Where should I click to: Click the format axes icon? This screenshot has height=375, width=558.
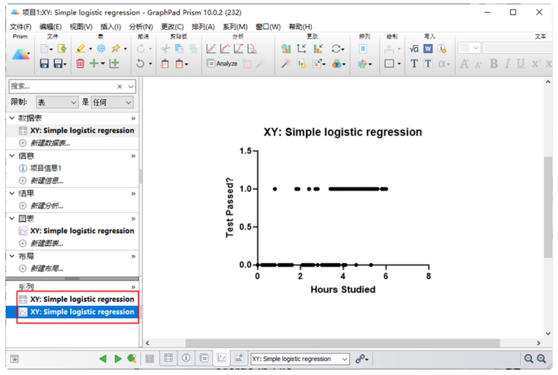click(302, 49)
